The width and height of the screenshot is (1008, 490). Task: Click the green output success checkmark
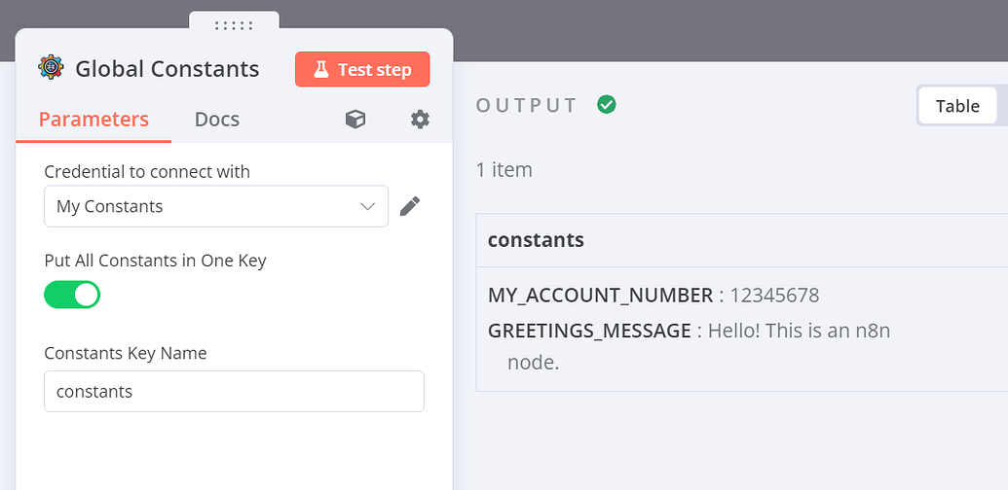(606, 105)
